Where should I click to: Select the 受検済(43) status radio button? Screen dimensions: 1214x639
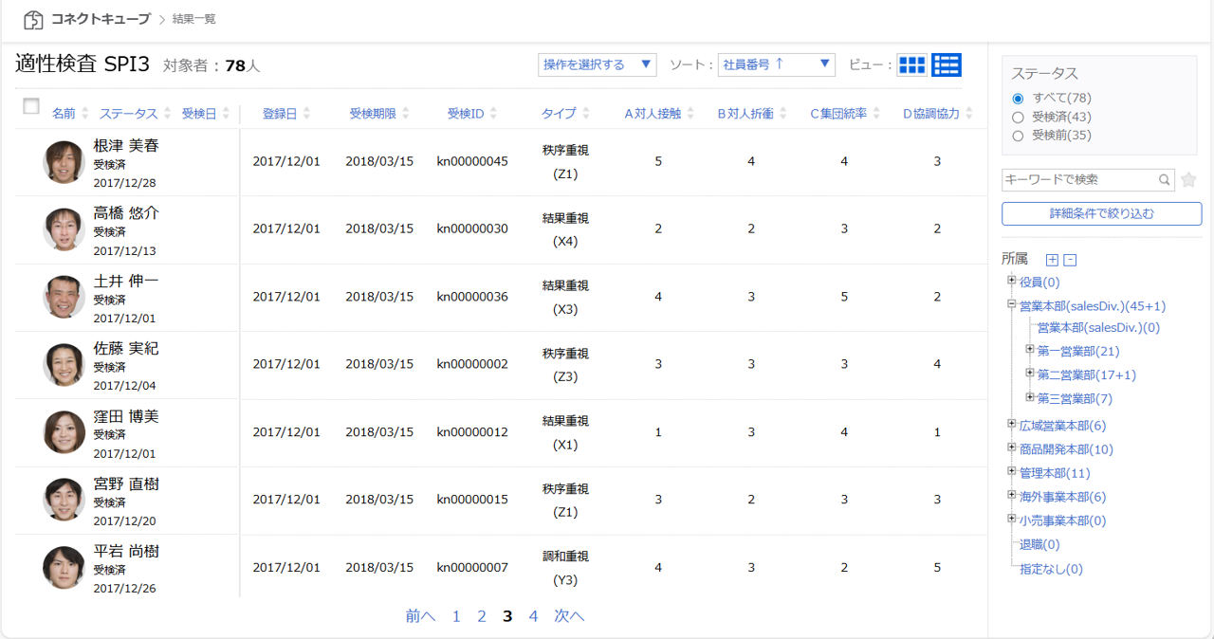(x=1018, y=117)
